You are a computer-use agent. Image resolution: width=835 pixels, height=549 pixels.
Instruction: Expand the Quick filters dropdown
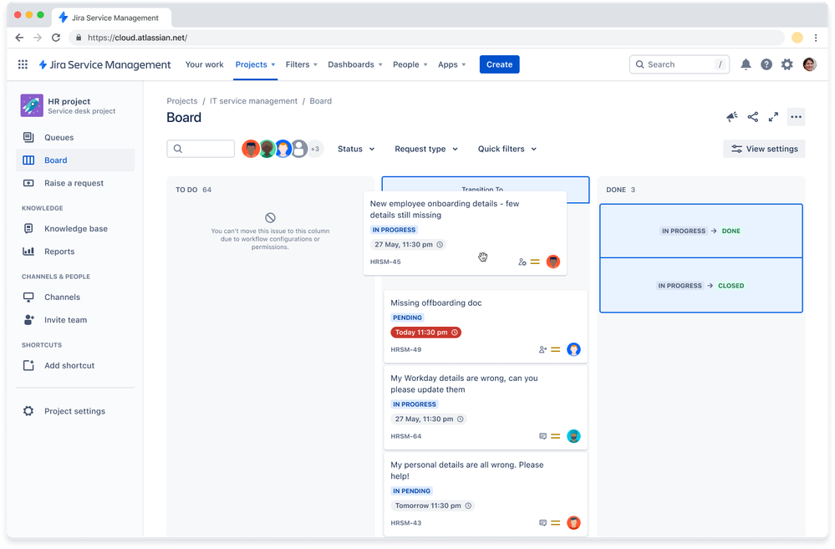507,149
